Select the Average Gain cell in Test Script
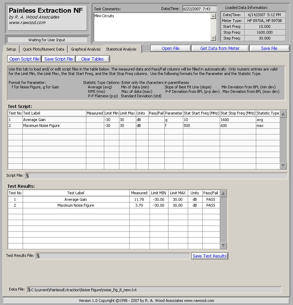 pyautogui.click(x=54, y=120)
